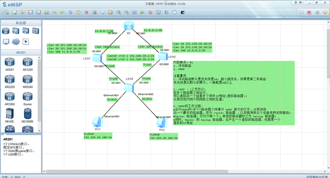Image resolution: width=330 pixels, height=178 pixels.
Task: Select the firewall device category
Action: pyautogui.click(x=36, y=31)
